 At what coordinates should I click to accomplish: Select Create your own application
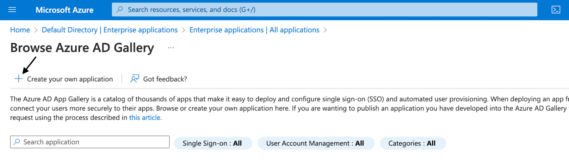click(70, 79)
